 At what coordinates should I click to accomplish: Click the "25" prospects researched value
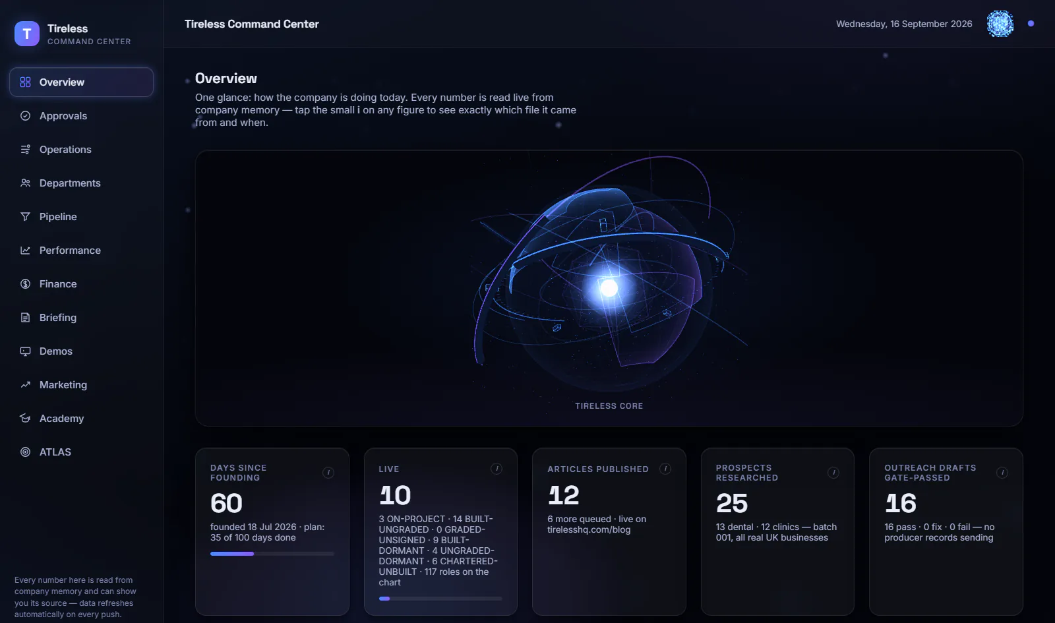tap(732, 504)
